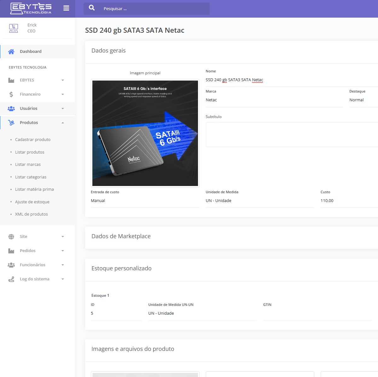The width and height of the screenshot is (378, 377).
Task: Click the page title SSD 240 gb SATA3 SATA Netac
Action: tap(135, 31)
